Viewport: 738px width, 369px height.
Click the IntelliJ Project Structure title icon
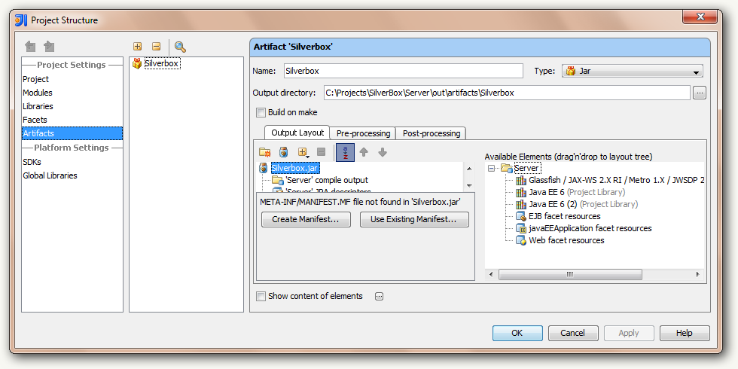pyautogui.click(x=21, y=20)
